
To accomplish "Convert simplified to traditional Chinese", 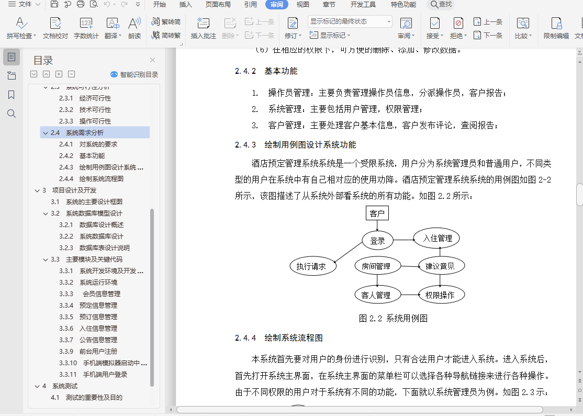I will (166, 35).
